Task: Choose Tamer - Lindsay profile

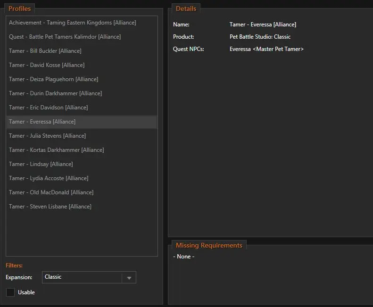Action: (82, 164)
